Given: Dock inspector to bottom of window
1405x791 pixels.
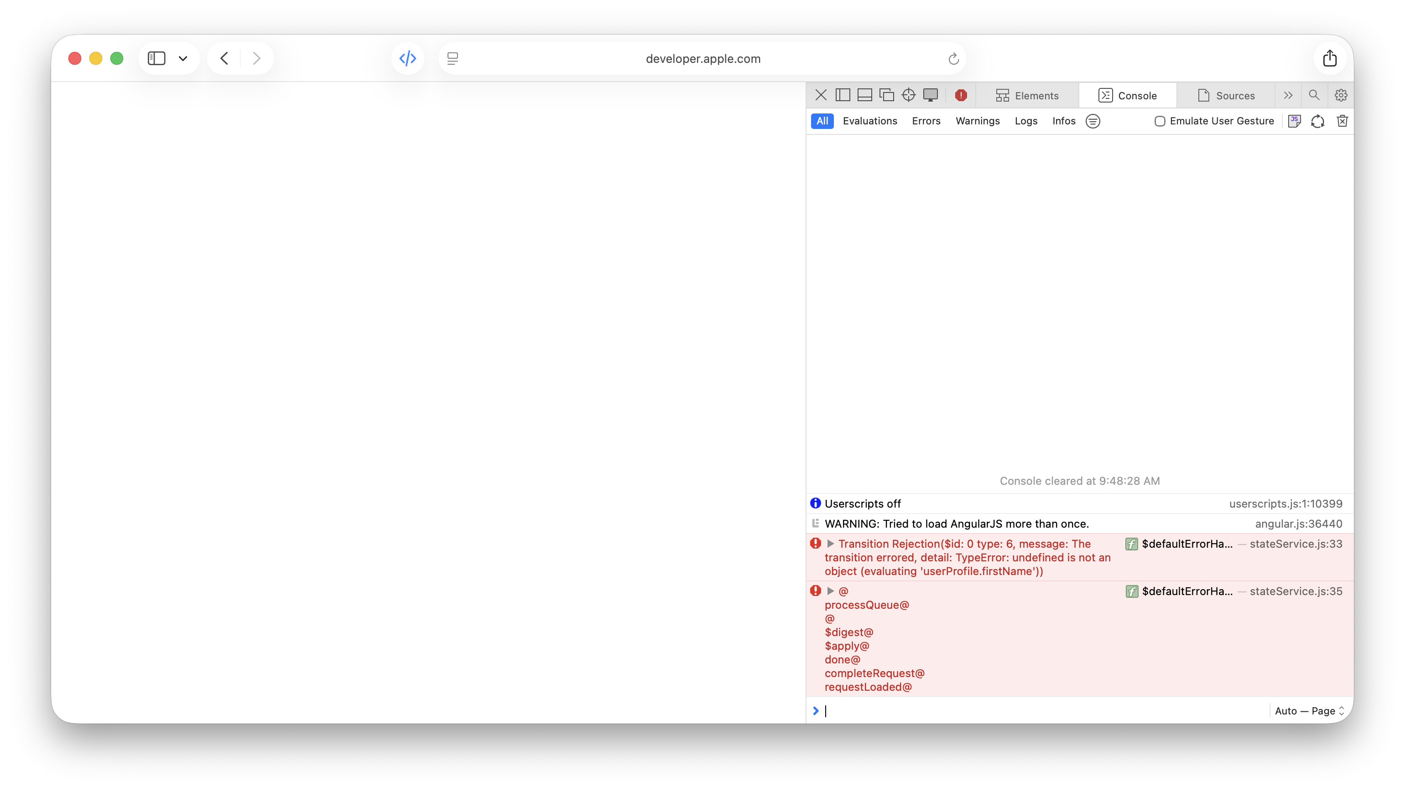Looking at the screenshot, I should click(x=864, y=95).
